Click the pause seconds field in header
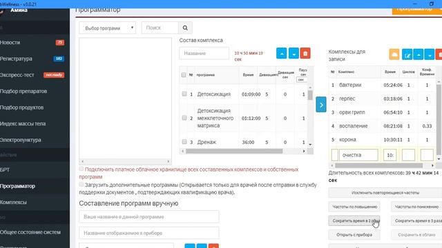 (x=302, y=80)
